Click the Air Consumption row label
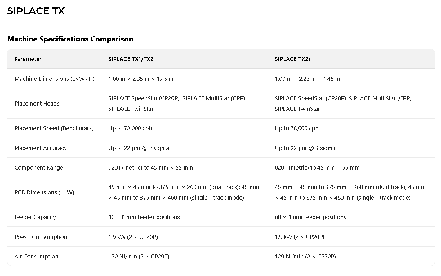The image size is (441, 276). tap(36, 257)
